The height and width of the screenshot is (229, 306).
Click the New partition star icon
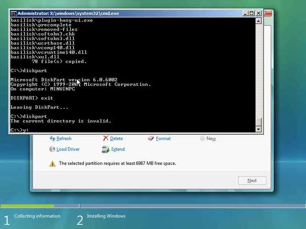pos(202,139)
